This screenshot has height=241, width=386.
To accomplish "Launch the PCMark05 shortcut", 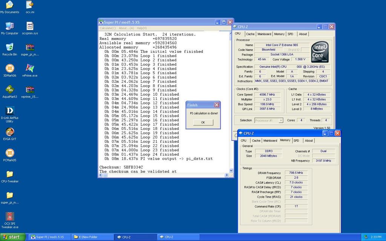I will point(9,153).
